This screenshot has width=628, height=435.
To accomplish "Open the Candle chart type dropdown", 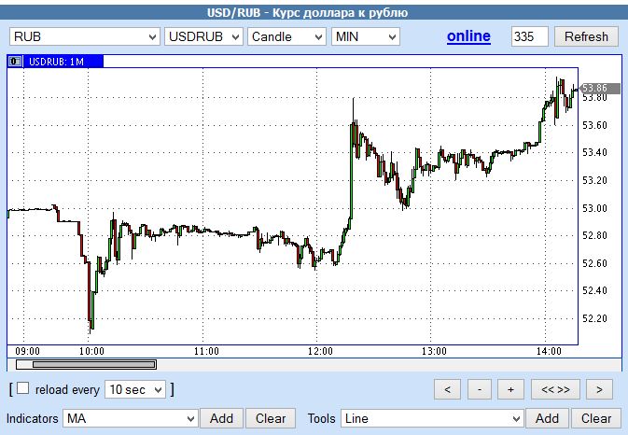I will (x=286, y=36).
